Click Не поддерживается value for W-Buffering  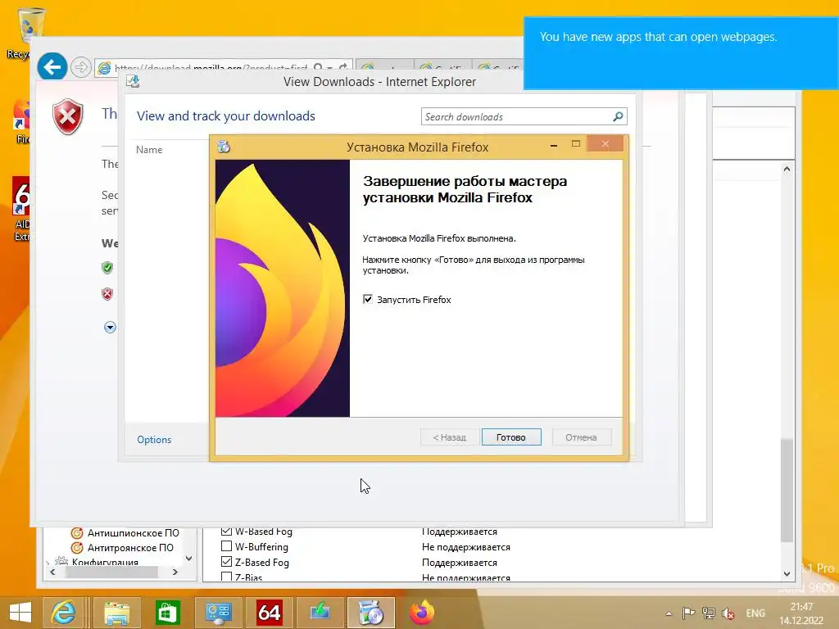point(466,546)
